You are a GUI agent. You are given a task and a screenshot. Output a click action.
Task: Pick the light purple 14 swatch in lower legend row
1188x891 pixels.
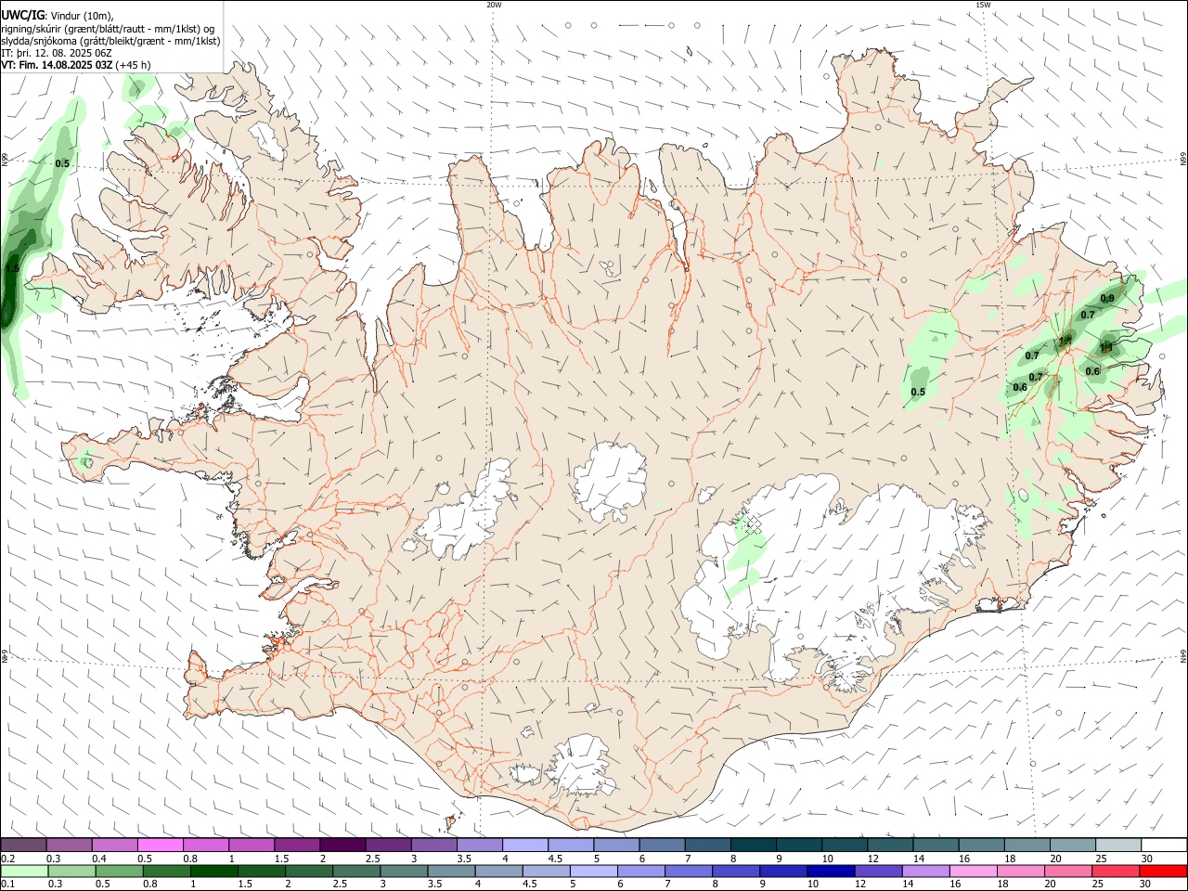tap(926, 871)
